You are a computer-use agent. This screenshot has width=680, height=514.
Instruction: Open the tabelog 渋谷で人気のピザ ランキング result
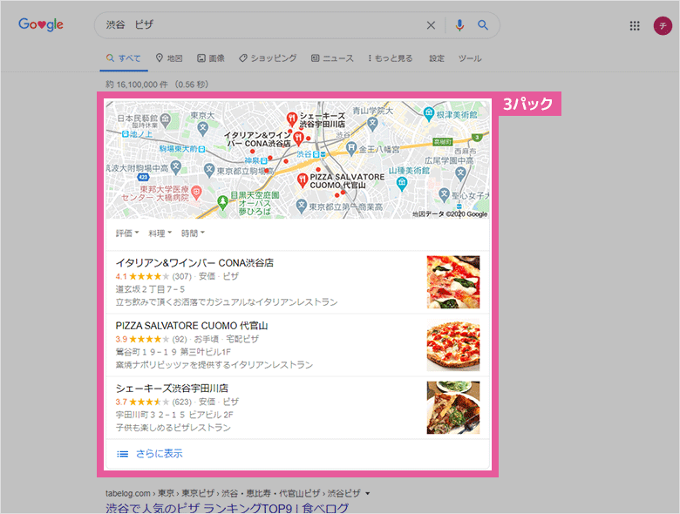[228, 508]
